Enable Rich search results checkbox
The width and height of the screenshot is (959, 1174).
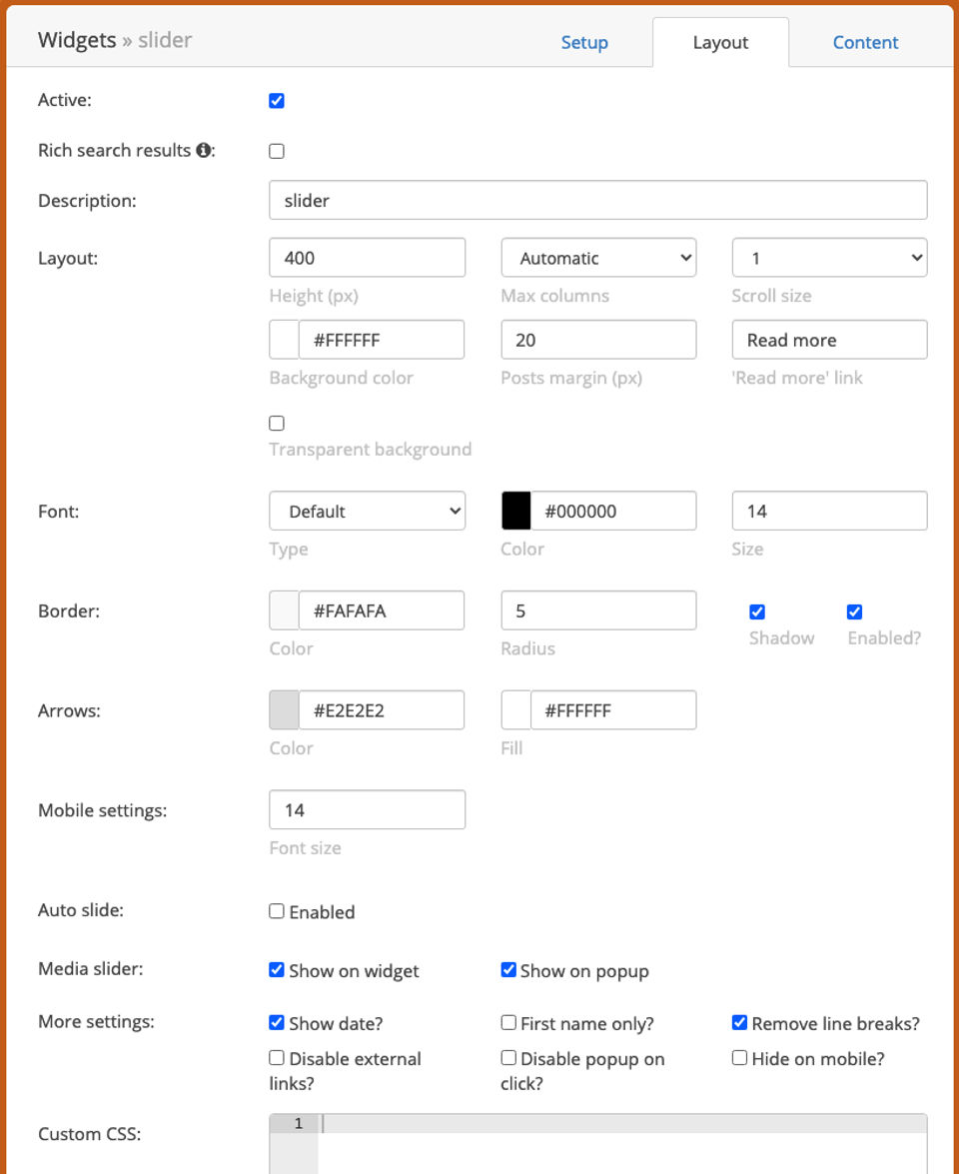pyautogui.click(x=277, y=151)
